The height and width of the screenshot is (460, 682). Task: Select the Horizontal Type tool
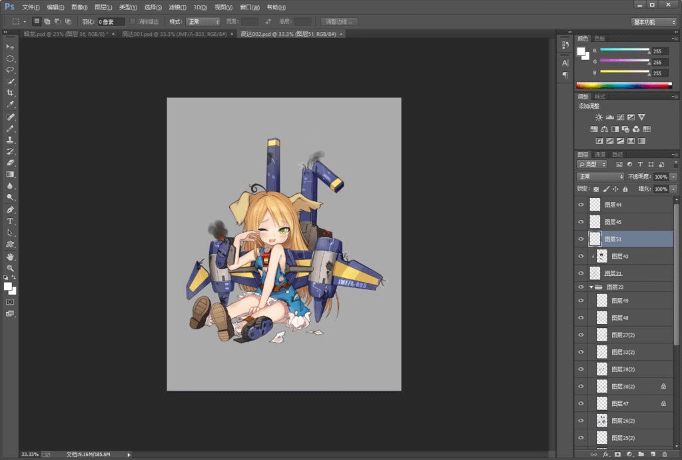[x=10, y=221]
